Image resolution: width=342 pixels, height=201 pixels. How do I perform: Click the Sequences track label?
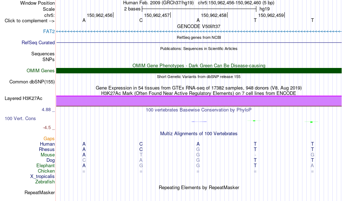pos(43,54)
